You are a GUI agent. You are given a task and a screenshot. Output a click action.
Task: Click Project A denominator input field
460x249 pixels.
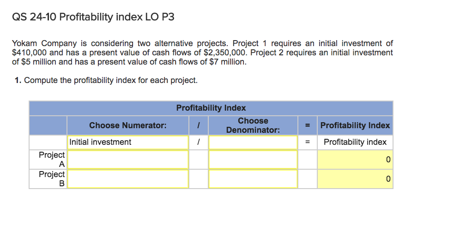pyautogui.click(x=253, y=160)
